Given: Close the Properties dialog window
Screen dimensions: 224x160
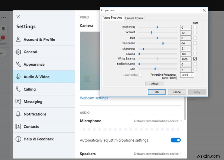Looking at the screenshot, I should [204, 10].
